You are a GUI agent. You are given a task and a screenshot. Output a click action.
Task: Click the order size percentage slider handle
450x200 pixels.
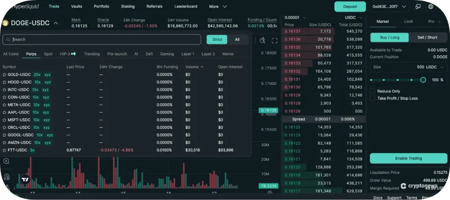[423, 80]
